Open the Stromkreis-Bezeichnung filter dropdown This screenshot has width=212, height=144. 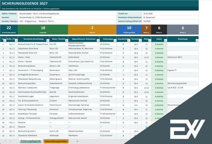(x=48, y=40)
